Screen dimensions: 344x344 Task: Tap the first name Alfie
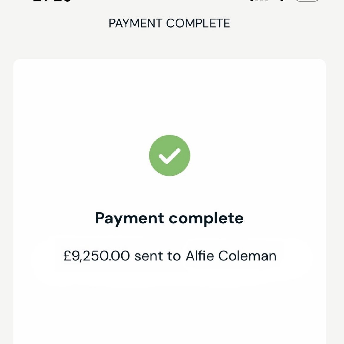(200, 256)
